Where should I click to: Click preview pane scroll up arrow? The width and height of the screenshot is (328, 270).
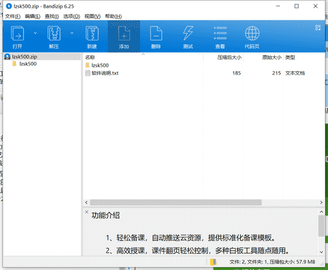click(321, 212)
